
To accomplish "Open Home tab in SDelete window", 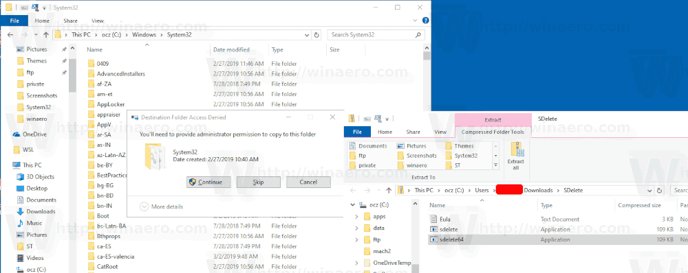I will 385,132.
